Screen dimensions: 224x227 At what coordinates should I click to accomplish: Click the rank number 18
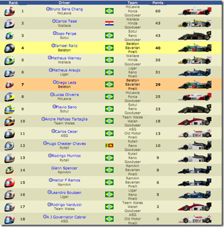pyautogui.click(x=22, y=219)
